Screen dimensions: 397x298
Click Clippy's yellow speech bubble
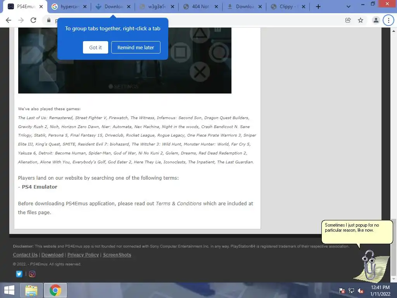[357, 232]
